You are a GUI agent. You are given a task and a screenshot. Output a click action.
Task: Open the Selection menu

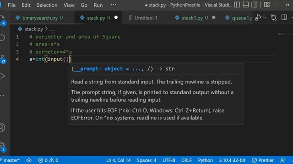pyautogui.click(x=47, y=5)
